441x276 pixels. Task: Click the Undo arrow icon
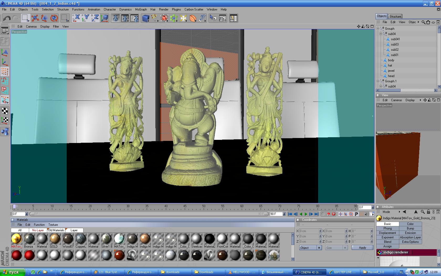tap(7, 18)
